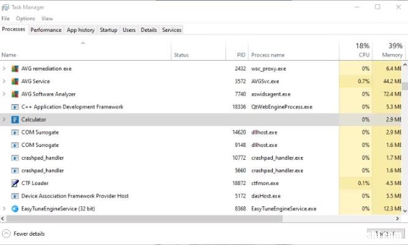Click PID value 14620
Image resolution: width=408 pixels, height=245 pixels.
click(239, 132)
